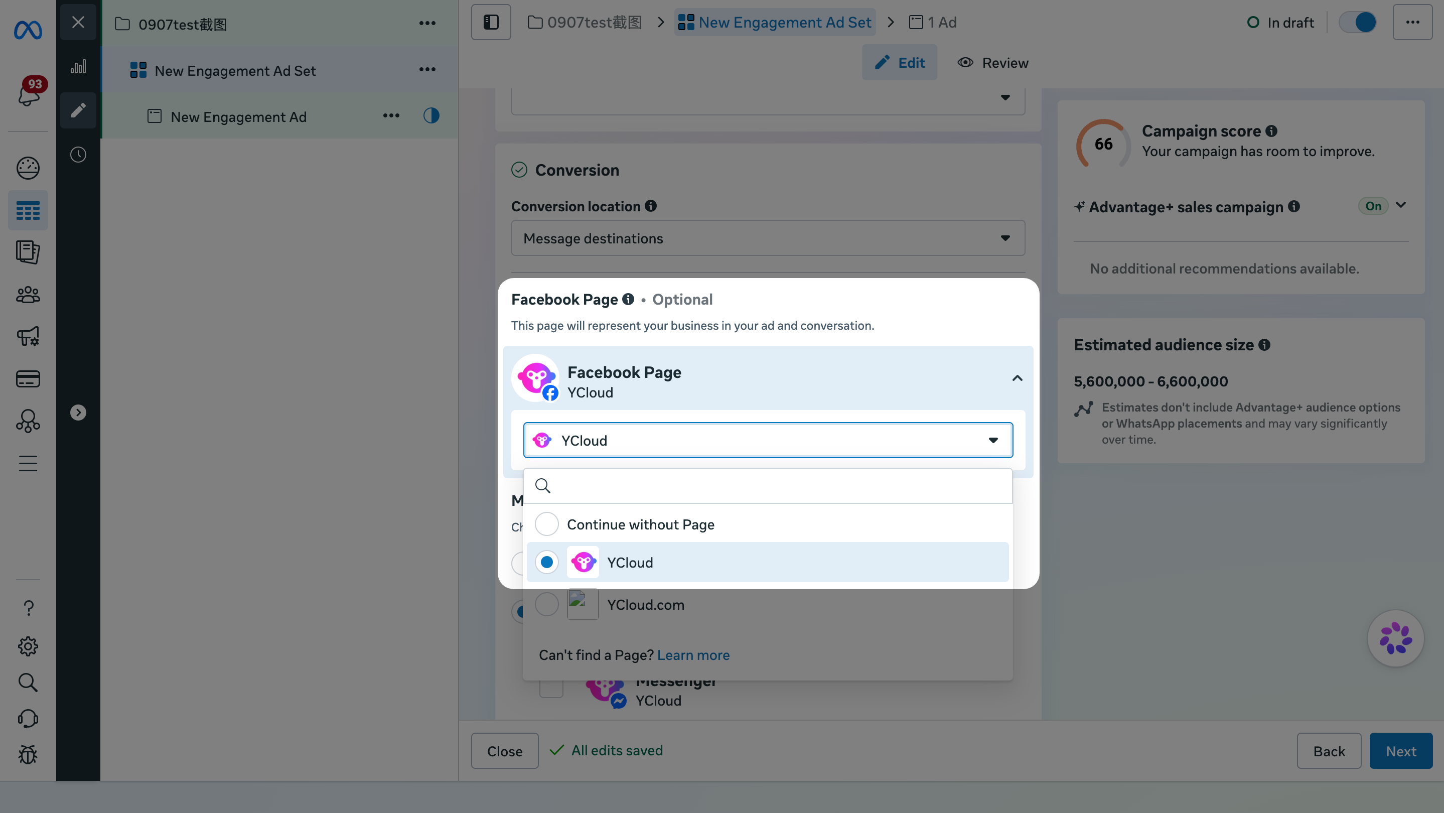Select the YCloud.com page radio option
The image size is (1444, 813).
(546, 604)
